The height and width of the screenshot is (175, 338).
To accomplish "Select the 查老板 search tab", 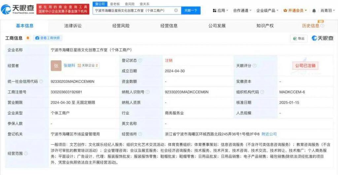I will coord(115,4).
